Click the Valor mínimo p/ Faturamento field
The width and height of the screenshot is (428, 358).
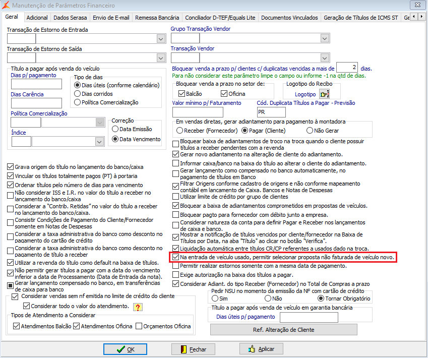(x=198, y=112)
